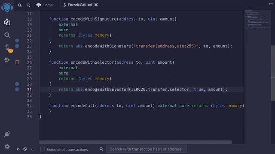275x154 pixels.
Task: Click the "transfer(address,uint256)" string
Action: point(166,46)
